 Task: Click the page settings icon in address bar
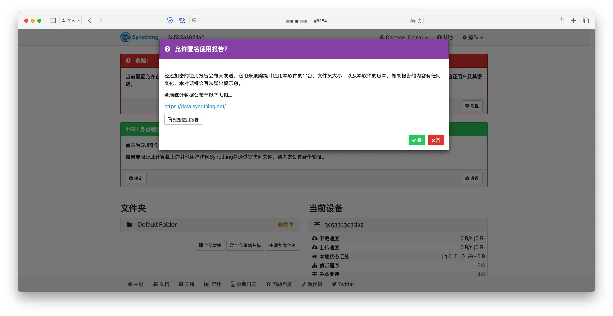coord(194,21)
